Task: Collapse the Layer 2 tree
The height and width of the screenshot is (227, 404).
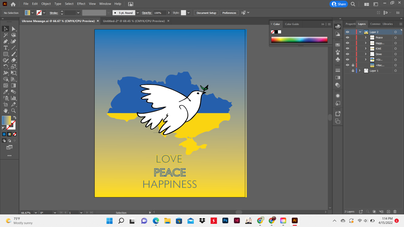Action: [360, 32]
